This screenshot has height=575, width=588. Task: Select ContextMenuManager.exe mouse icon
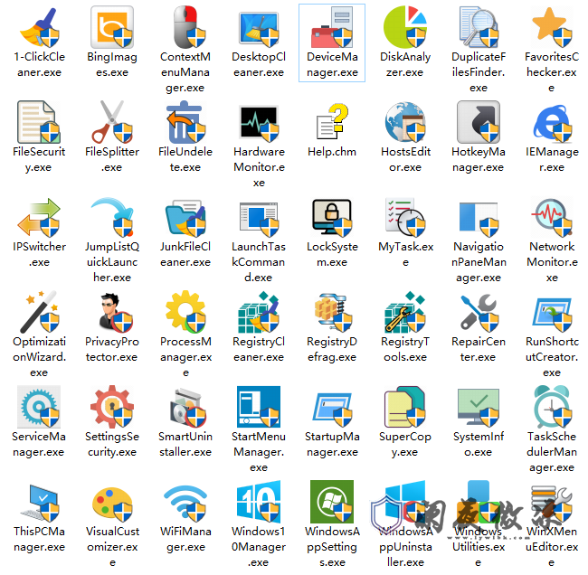coord(185,27)
